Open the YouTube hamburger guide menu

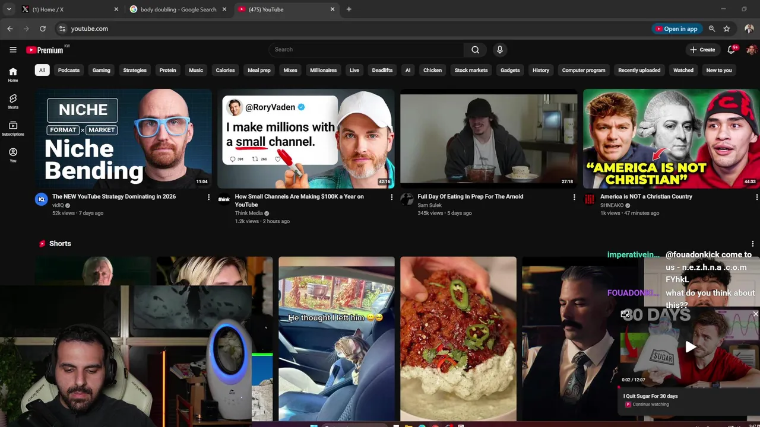pos(13,50)
